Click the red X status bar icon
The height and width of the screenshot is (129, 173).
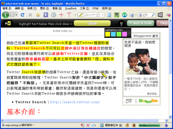pos(88,125)
